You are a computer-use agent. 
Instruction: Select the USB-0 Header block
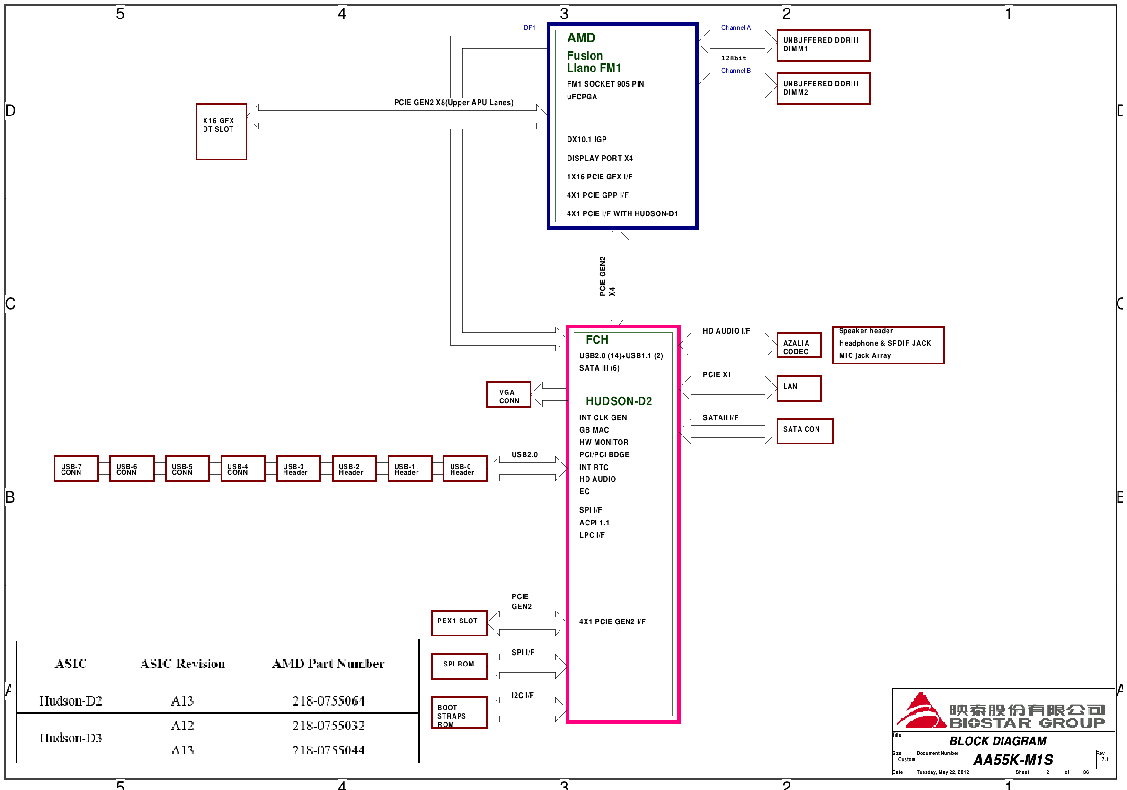465,469
